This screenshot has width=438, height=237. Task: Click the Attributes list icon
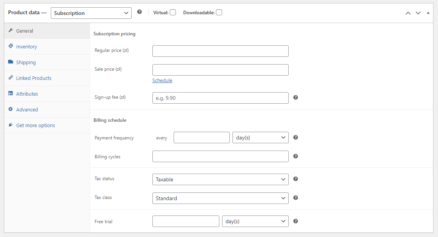point(11,93)
